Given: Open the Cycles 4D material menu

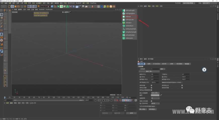Looking at the screenshot, I should 33,103.
